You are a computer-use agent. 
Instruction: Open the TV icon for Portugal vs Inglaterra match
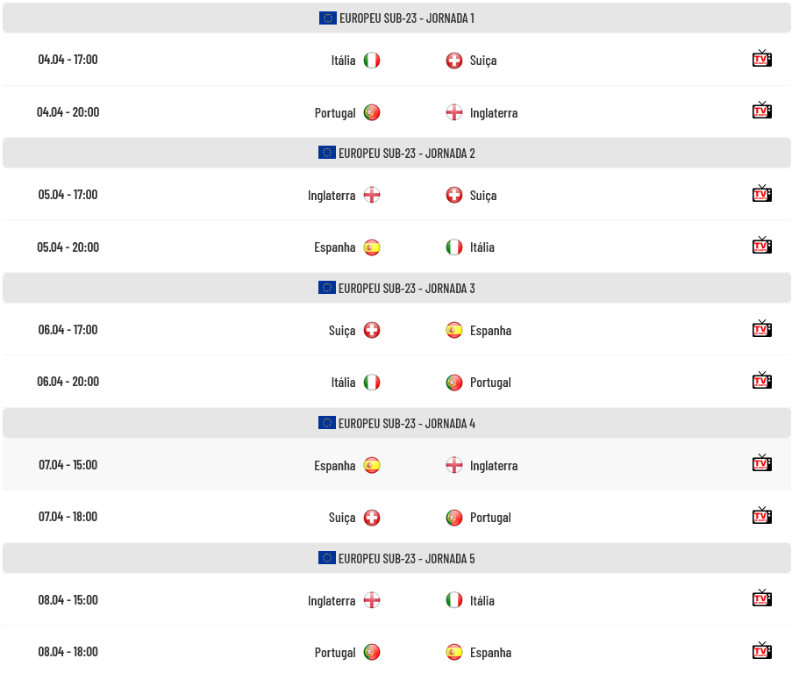761,111
